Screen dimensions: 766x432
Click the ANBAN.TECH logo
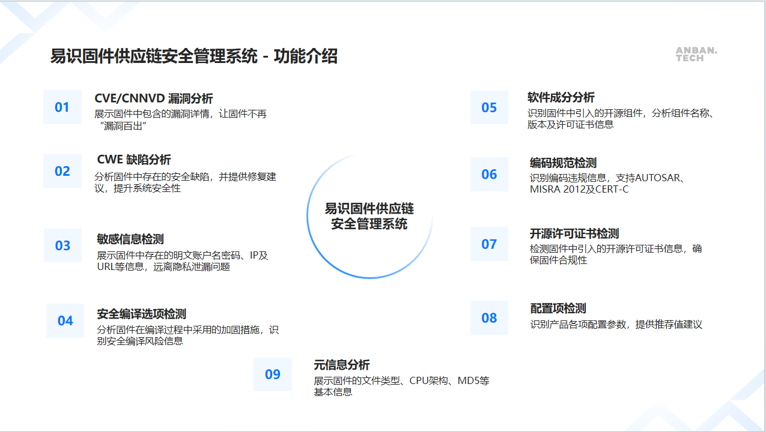click(696, 55)
